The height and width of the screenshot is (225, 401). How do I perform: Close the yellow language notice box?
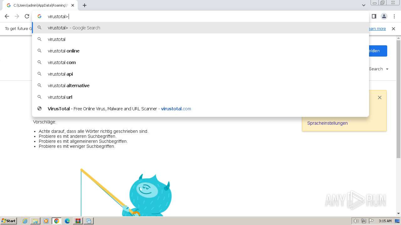point(380,97)
